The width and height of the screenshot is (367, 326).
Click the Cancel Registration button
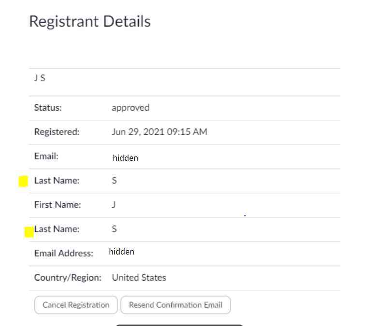76,305
